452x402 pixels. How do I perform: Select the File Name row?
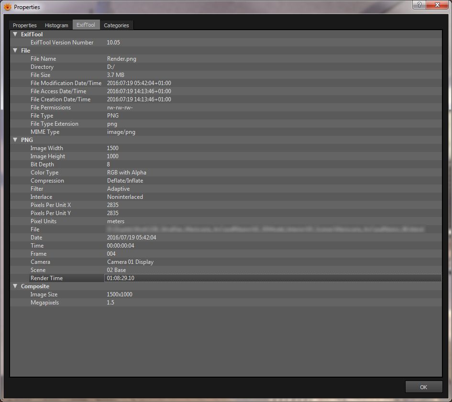coord(226,58)
